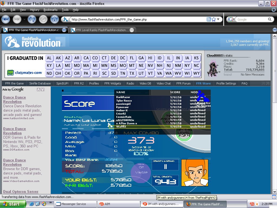Screen dimensions: 277x208
Task: Visit the FFR Store link
Action: 203,83
